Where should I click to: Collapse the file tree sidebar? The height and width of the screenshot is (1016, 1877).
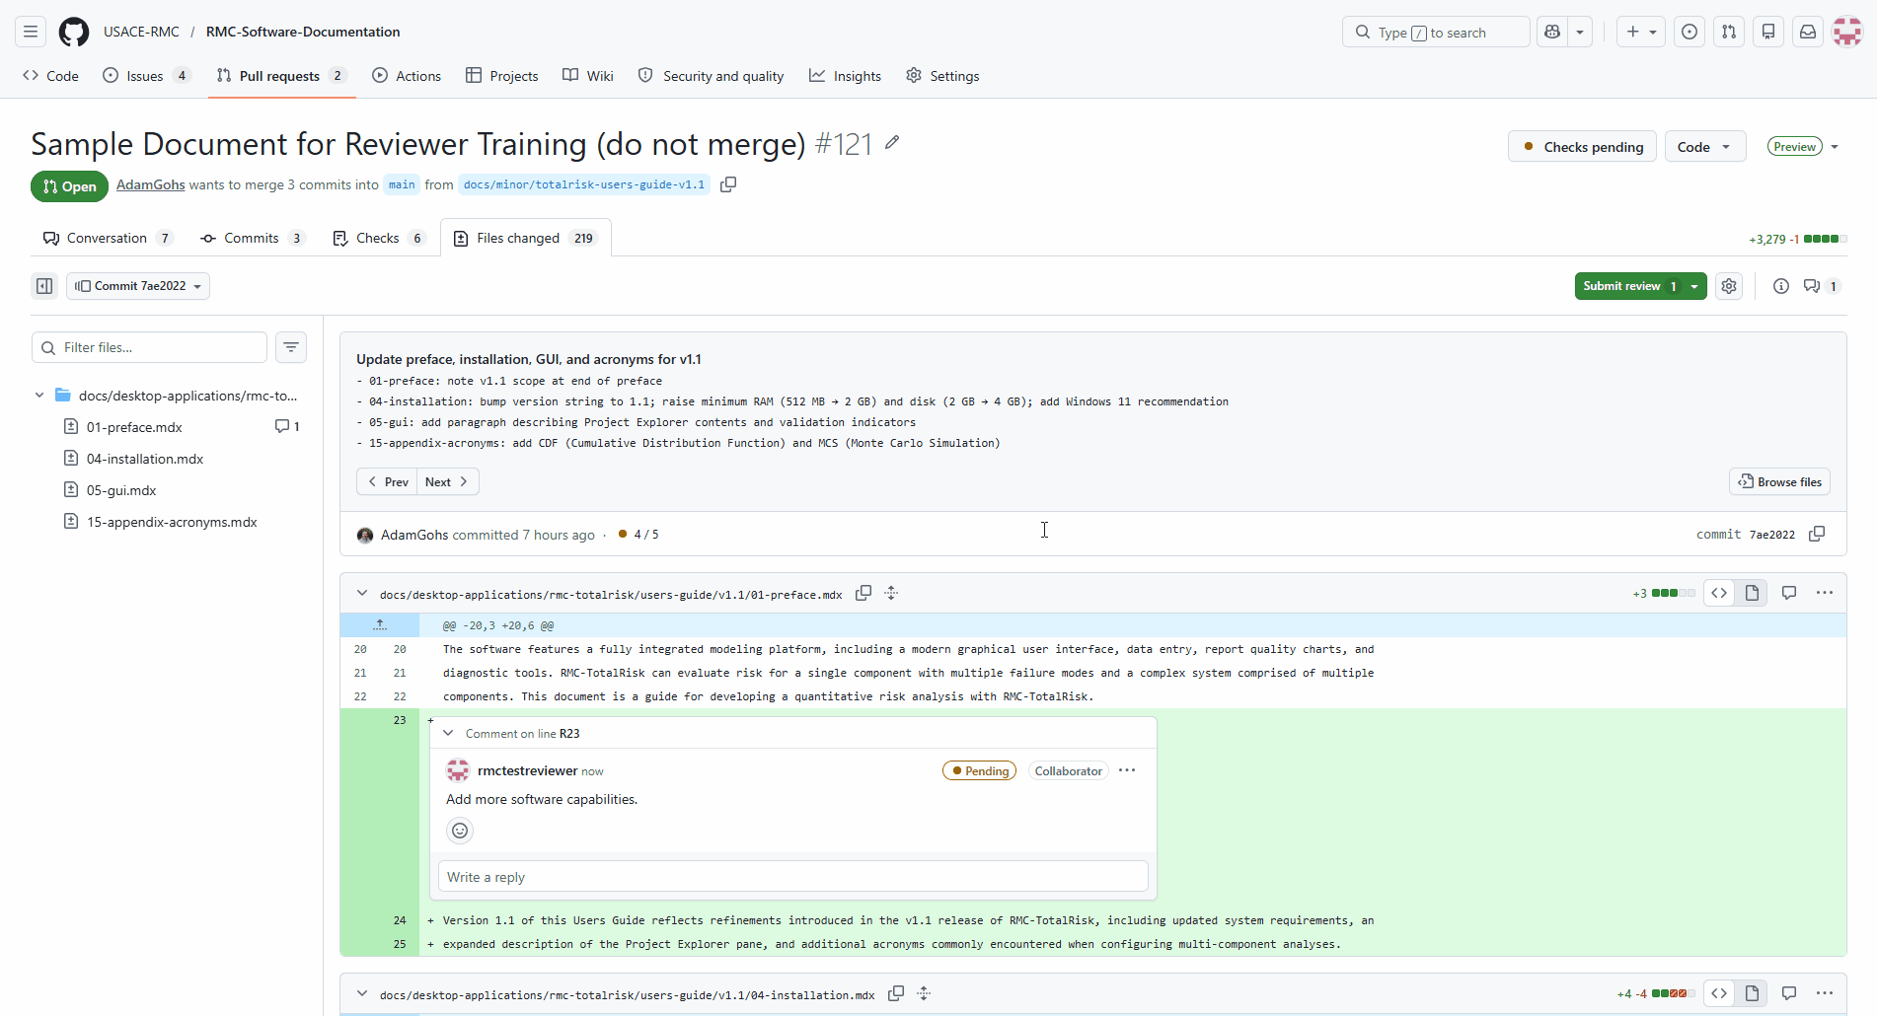pos(44,286)
